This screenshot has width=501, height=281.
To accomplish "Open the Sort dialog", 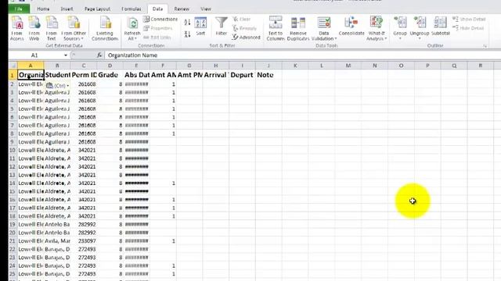I will click(x=200, y=26).
